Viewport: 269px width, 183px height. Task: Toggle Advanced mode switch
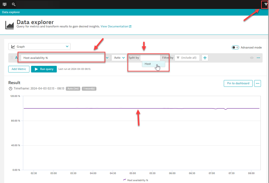(x=235, y=47)
